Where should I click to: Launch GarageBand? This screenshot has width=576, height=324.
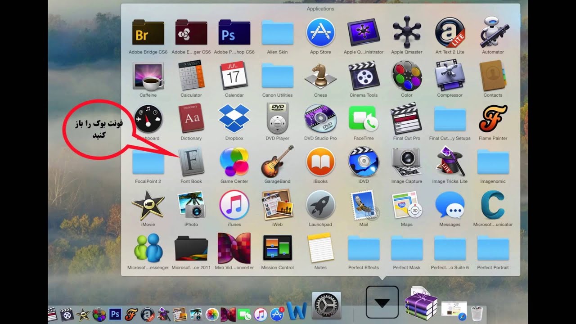[277, 162]
